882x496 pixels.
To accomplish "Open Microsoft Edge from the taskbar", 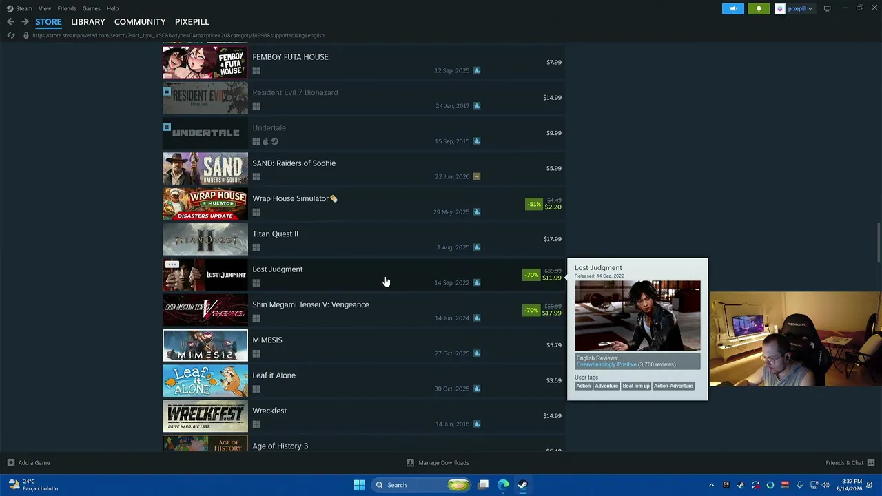I will click(x=503, y=485).
